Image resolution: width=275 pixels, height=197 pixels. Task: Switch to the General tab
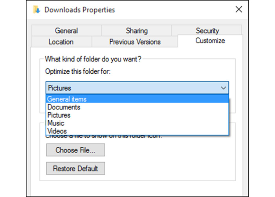pyautogui.click(x=66, y=31)
